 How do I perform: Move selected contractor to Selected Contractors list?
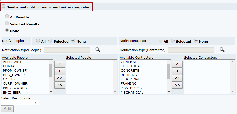point(177,64)
